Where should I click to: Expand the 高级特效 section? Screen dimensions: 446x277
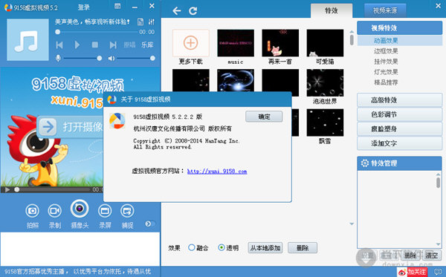[x=400, y=100]
